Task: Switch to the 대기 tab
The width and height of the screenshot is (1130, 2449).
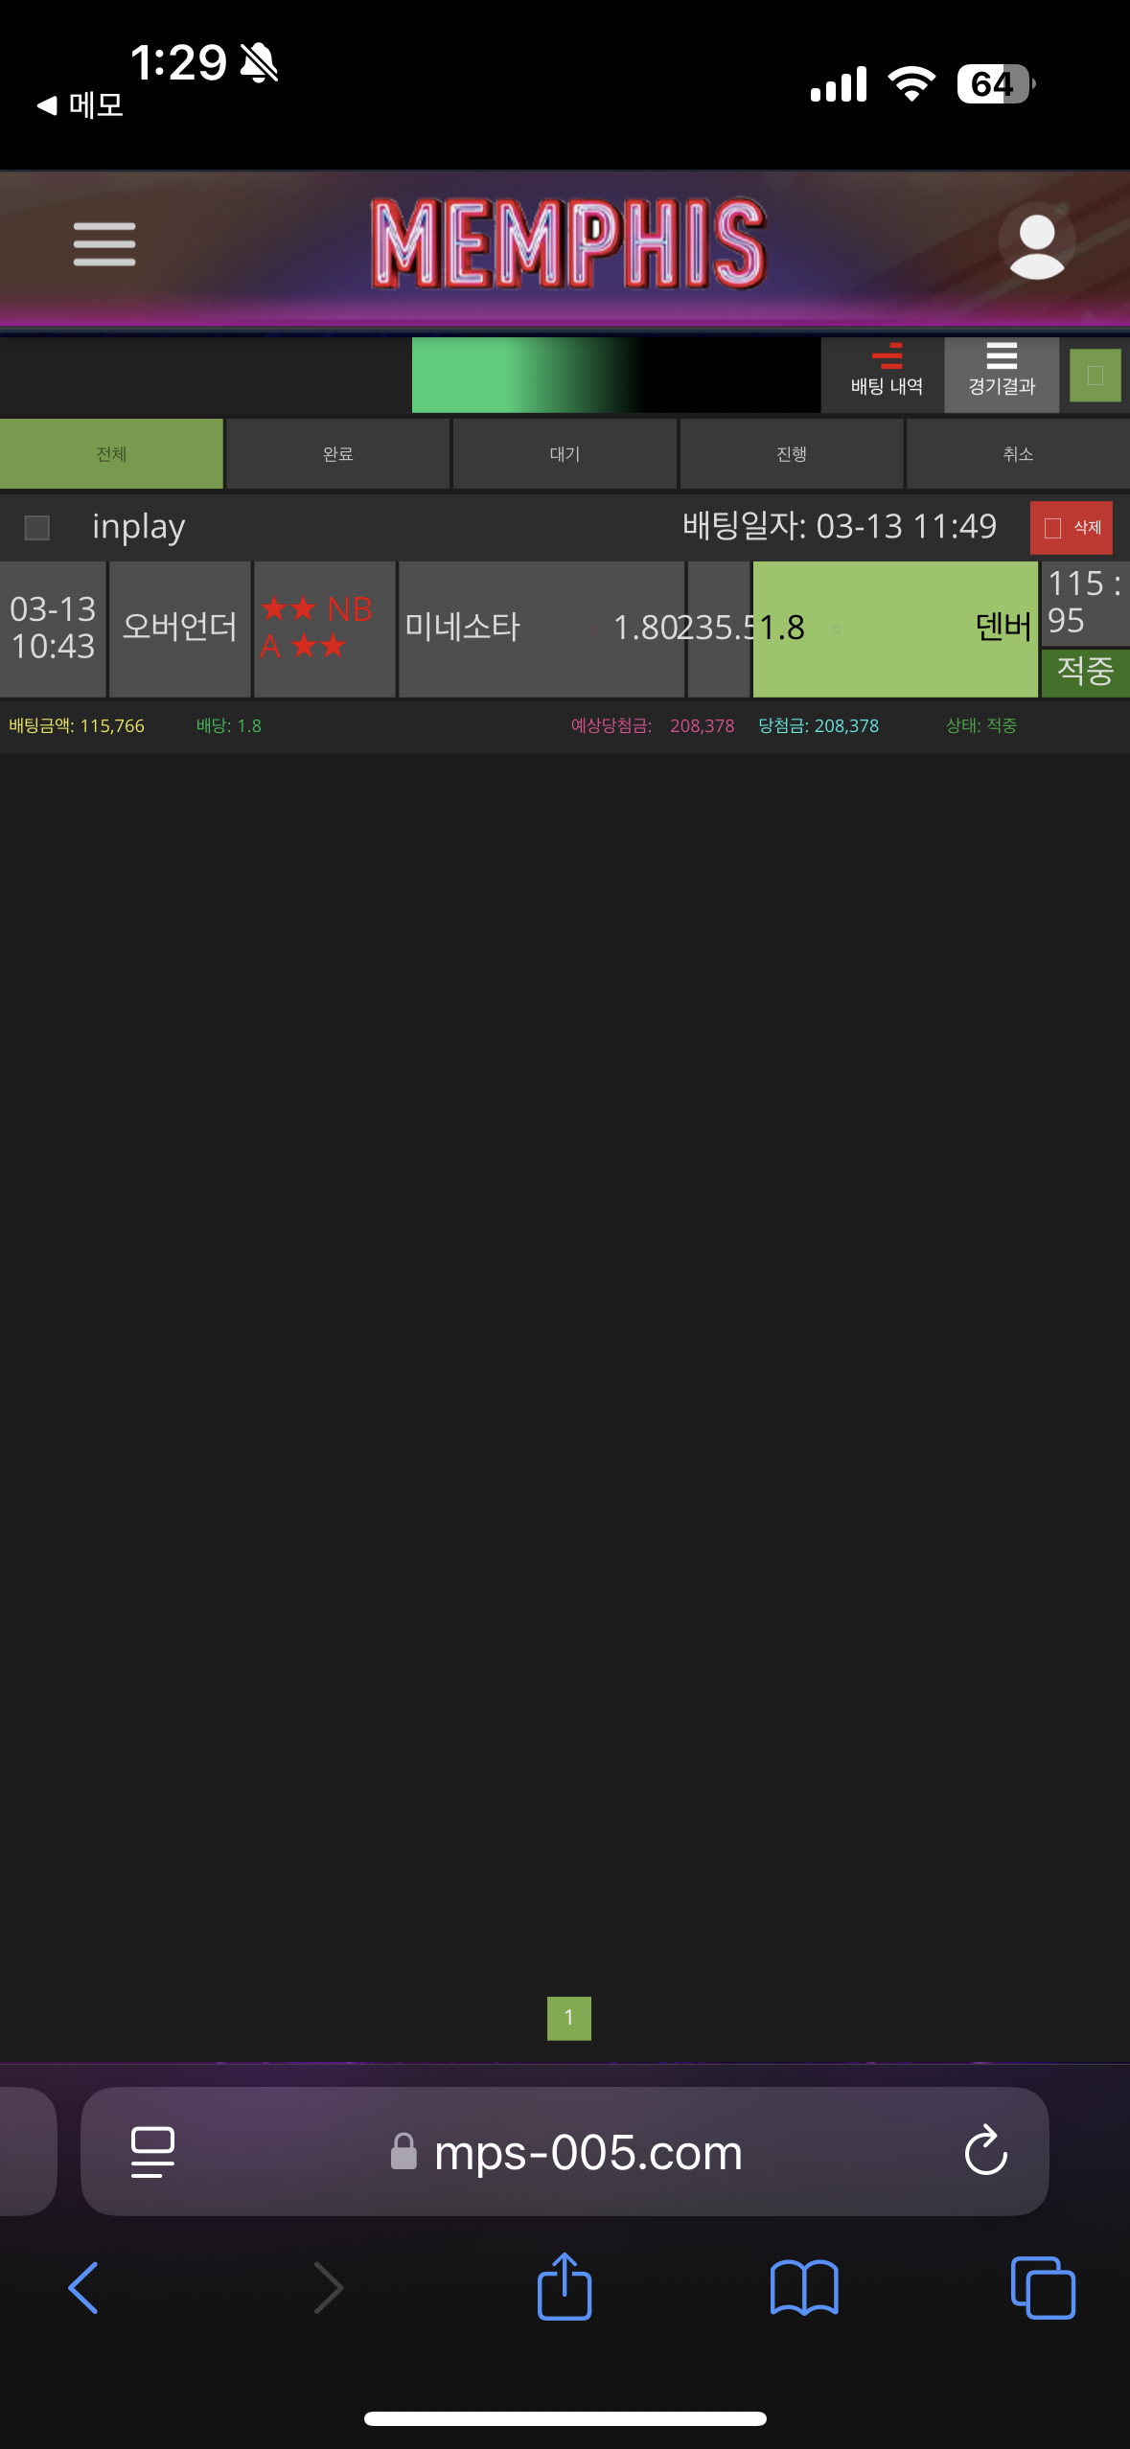Action: pos(565,454)
